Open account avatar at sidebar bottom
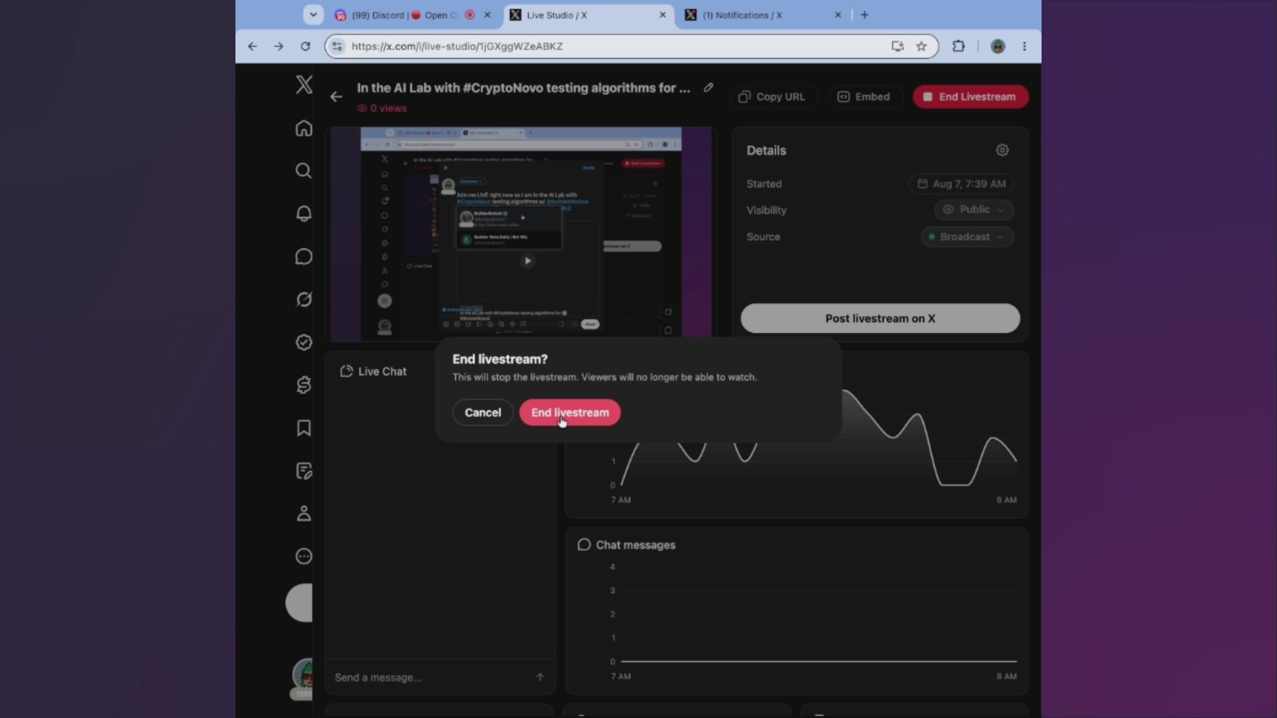This screenshot has height=718, width=1277. tap(304, 675)
